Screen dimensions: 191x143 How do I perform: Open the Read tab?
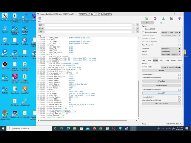coord(149,60)
